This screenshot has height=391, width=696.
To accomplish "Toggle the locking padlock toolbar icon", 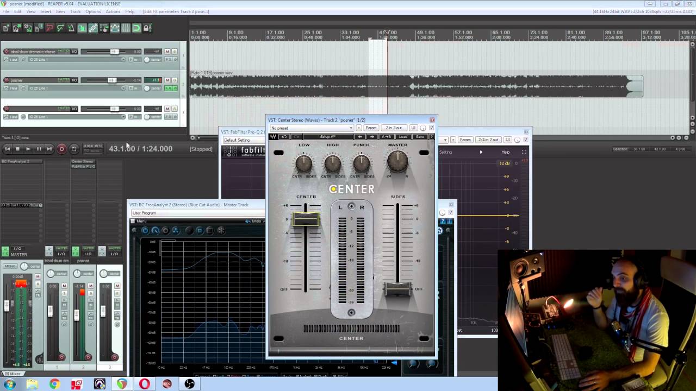I will tap(147, 28).
